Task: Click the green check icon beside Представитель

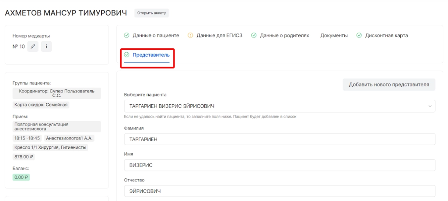Action: [127, 55]
